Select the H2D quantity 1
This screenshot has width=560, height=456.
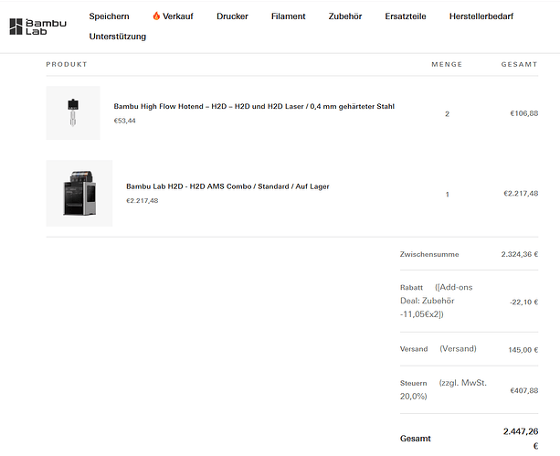pos(447,195)
